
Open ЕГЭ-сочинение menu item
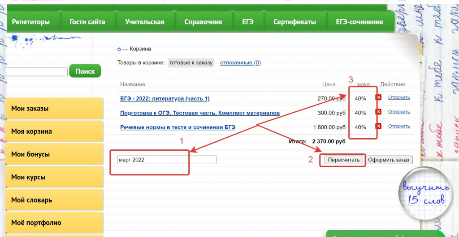pyautogui.click(x=359, y=22)
